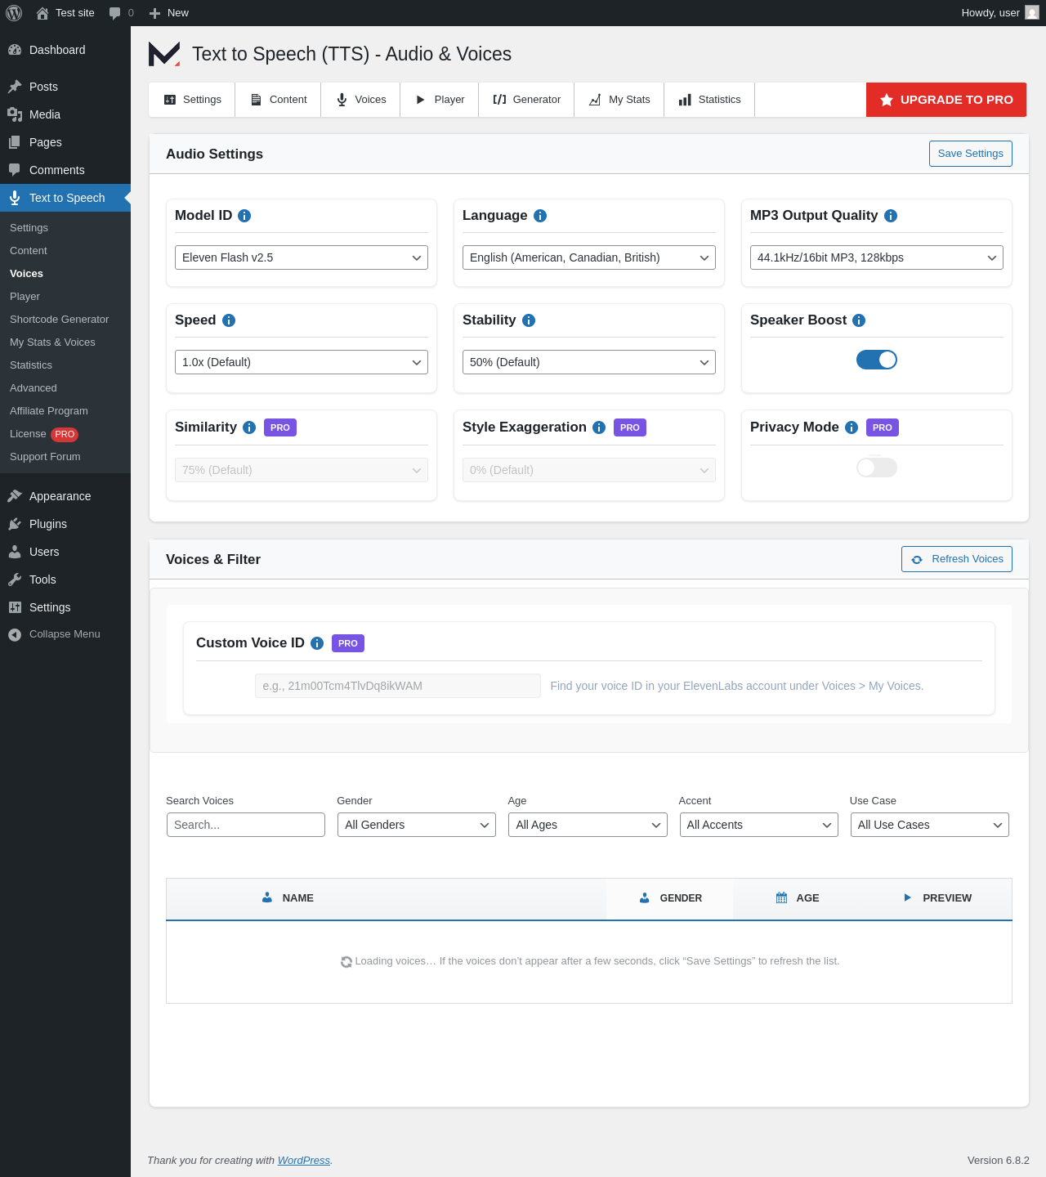Open the All Genders filter dropdown
Screen dimensions: 1046x1177
tap(417, 825)
